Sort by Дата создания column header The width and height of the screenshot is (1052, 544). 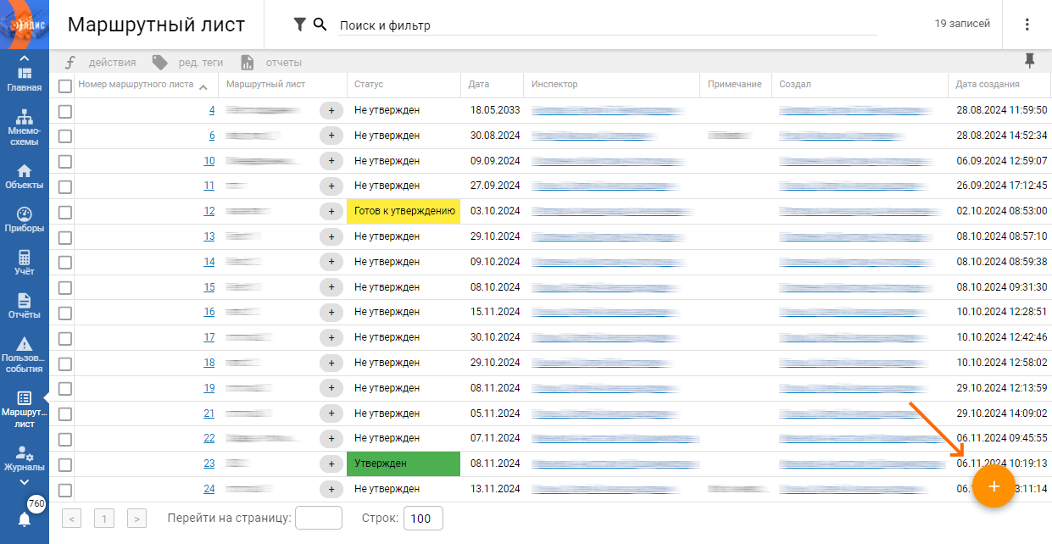(988, 85)
